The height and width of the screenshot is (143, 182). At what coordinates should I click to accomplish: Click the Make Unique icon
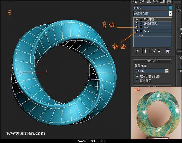(x=154, y=51)
